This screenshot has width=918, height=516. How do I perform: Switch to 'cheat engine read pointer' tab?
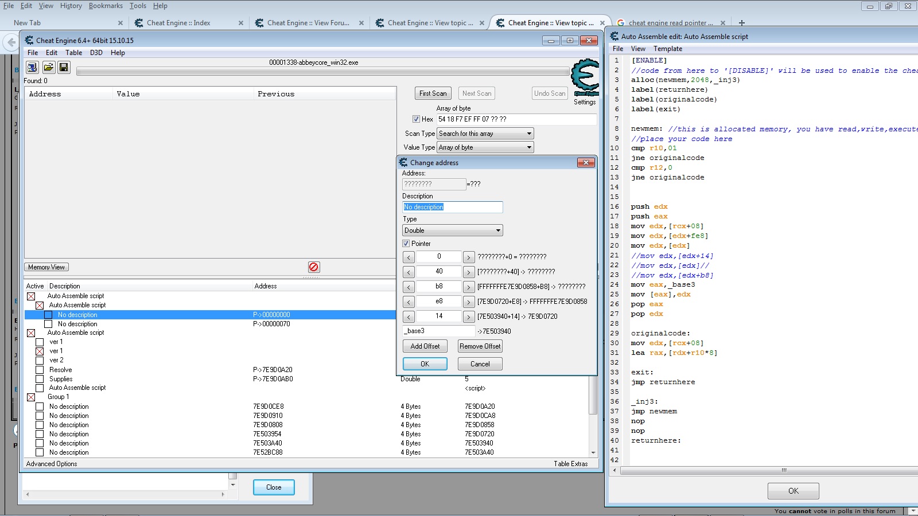[671, 23]
